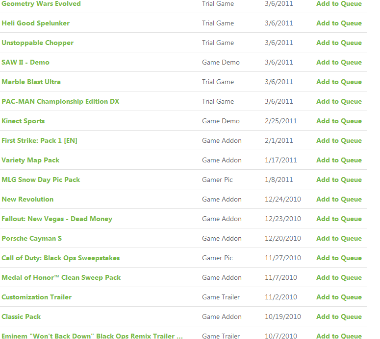This screenshot has height=339, width=380.
Task: Select Gamer Pic type in MLG Snow Day row
Action: 217,180
